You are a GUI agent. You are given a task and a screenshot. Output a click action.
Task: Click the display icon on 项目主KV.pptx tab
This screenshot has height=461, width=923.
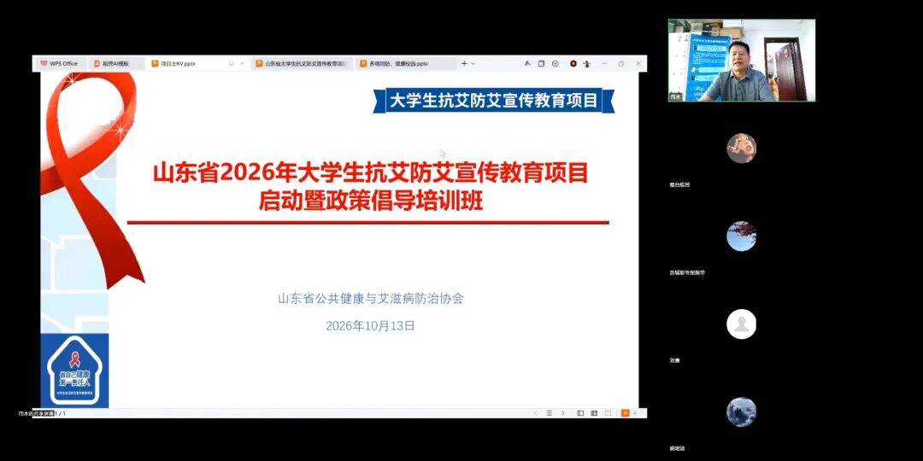point(232,63)
